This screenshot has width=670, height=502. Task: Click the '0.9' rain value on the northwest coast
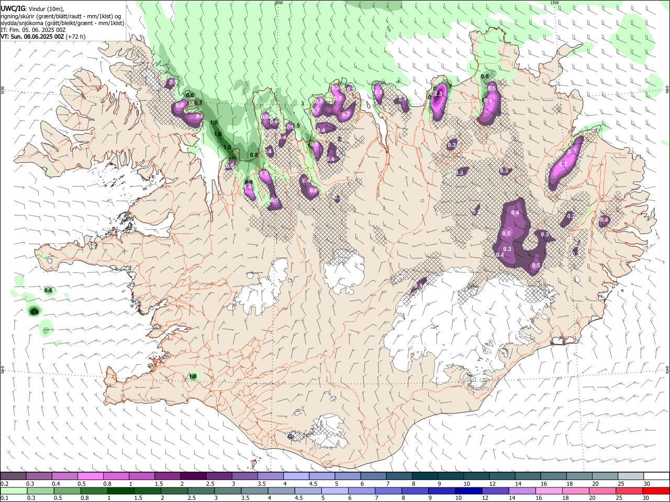(249, 182)
